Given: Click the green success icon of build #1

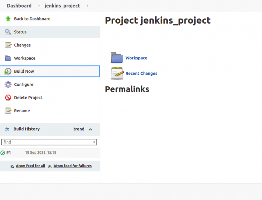Looking at the screenshot, I should point(3,153).
